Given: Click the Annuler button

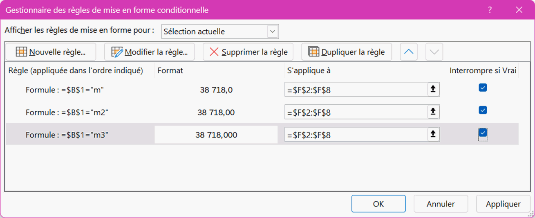Looking at the screenshot, I should 441,204.
